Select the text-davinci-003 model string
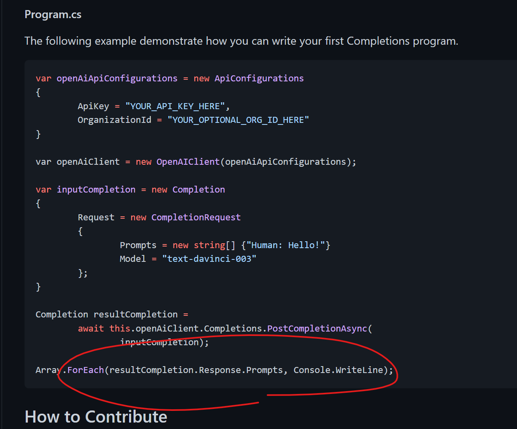517x429 pixels. [209, 259]
